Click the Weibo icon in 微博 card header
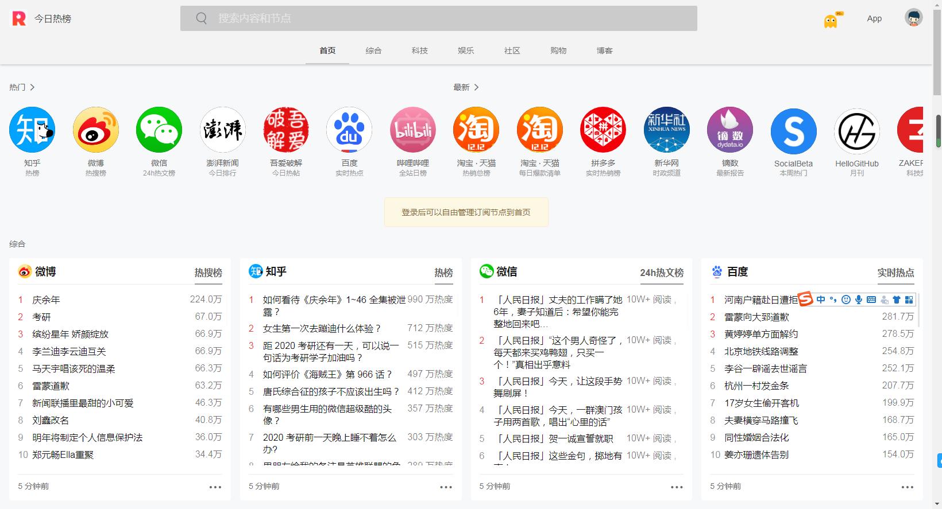This screenshot has width=942, height=509. [x=24, y=271]
